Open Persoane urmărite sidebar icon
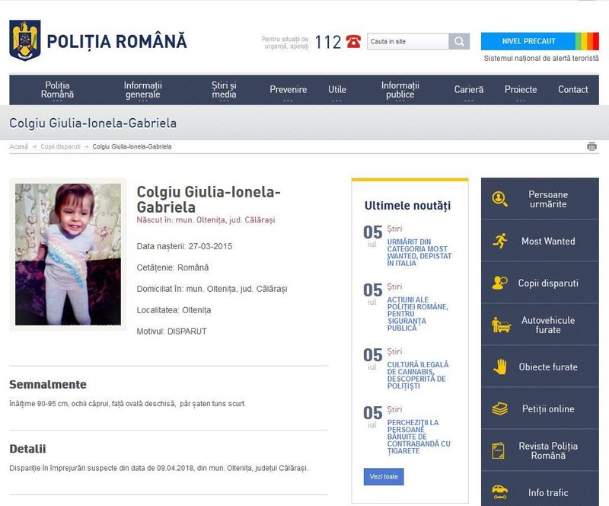The height and width of the screenshot is (506, 609). (x=499, y=199)
